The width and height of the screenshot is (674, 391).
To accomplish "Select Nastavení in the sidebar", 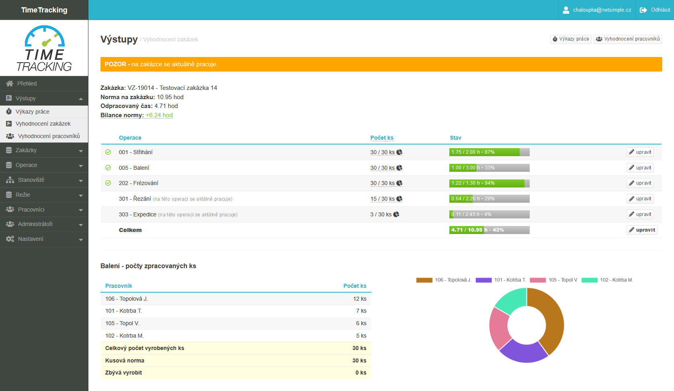I will click(x=44, y=239).
